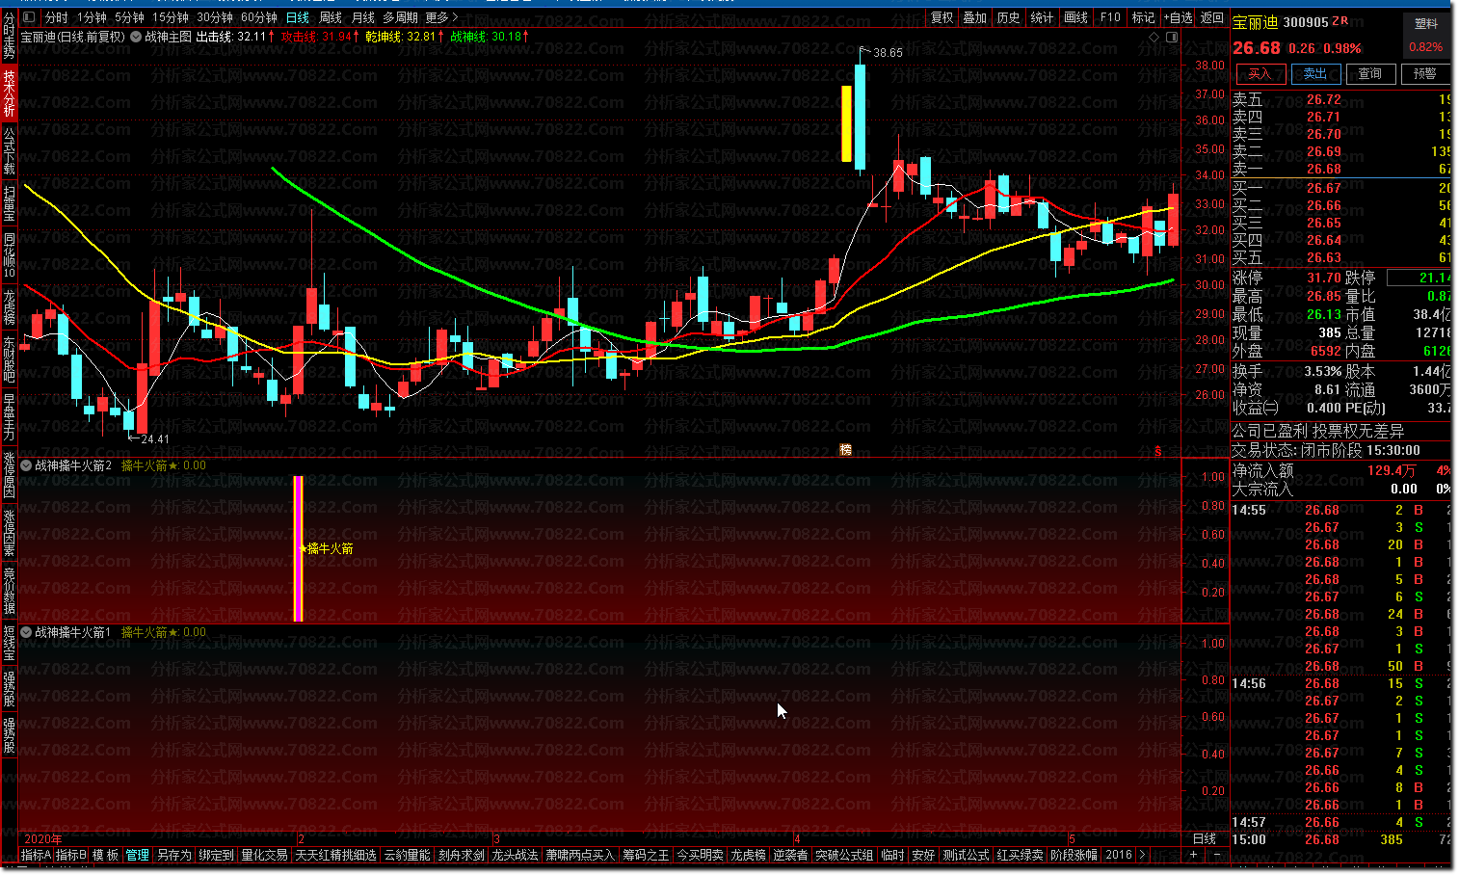Select the 60分钟 period

coord(259,17)
